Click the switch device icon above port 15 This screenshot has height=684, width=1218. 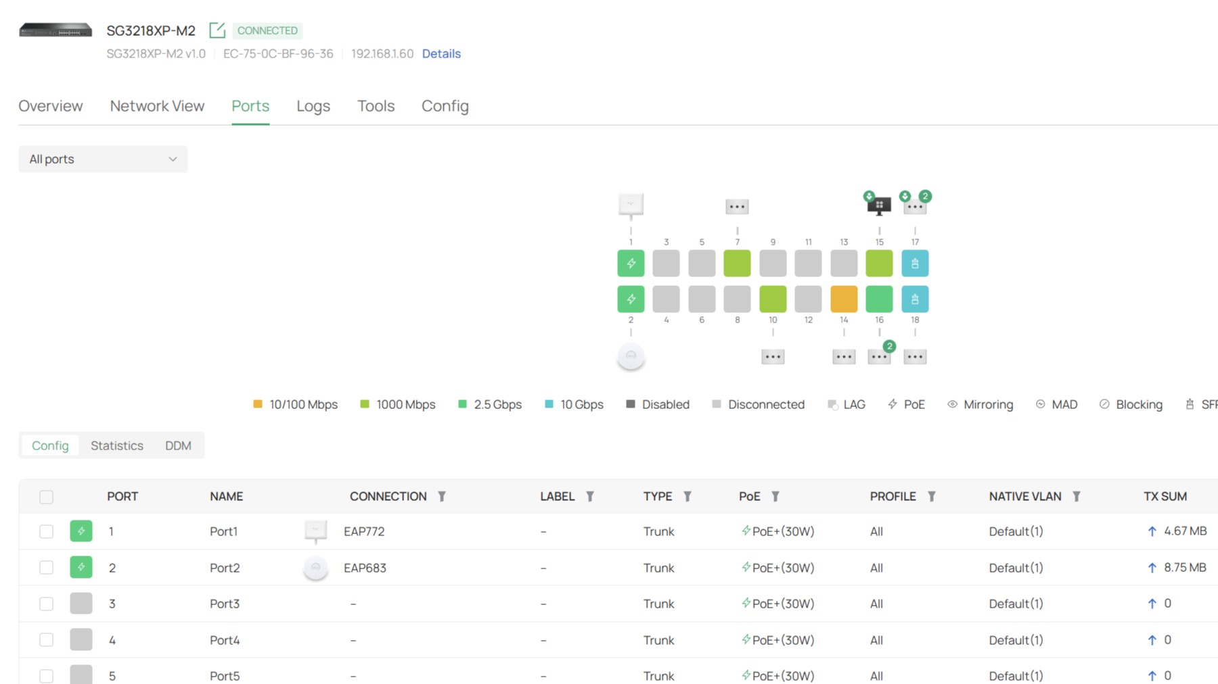[x=879, y=205]
